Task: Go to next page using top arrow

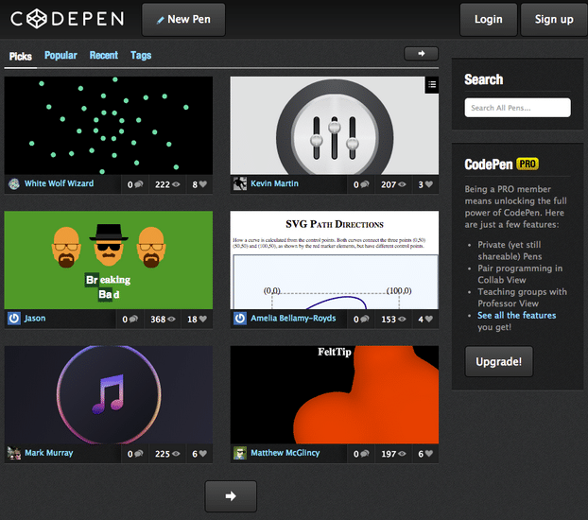Action: (421, 54)
